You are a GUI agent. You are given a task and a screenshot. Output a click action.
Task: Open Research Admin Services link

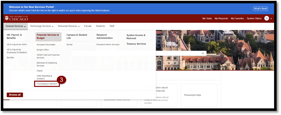click(108, 45)
